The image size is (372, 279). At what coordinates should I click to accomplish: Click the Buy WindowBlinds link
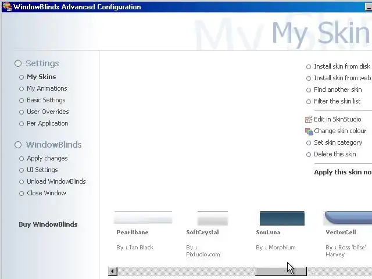[48, 224]
